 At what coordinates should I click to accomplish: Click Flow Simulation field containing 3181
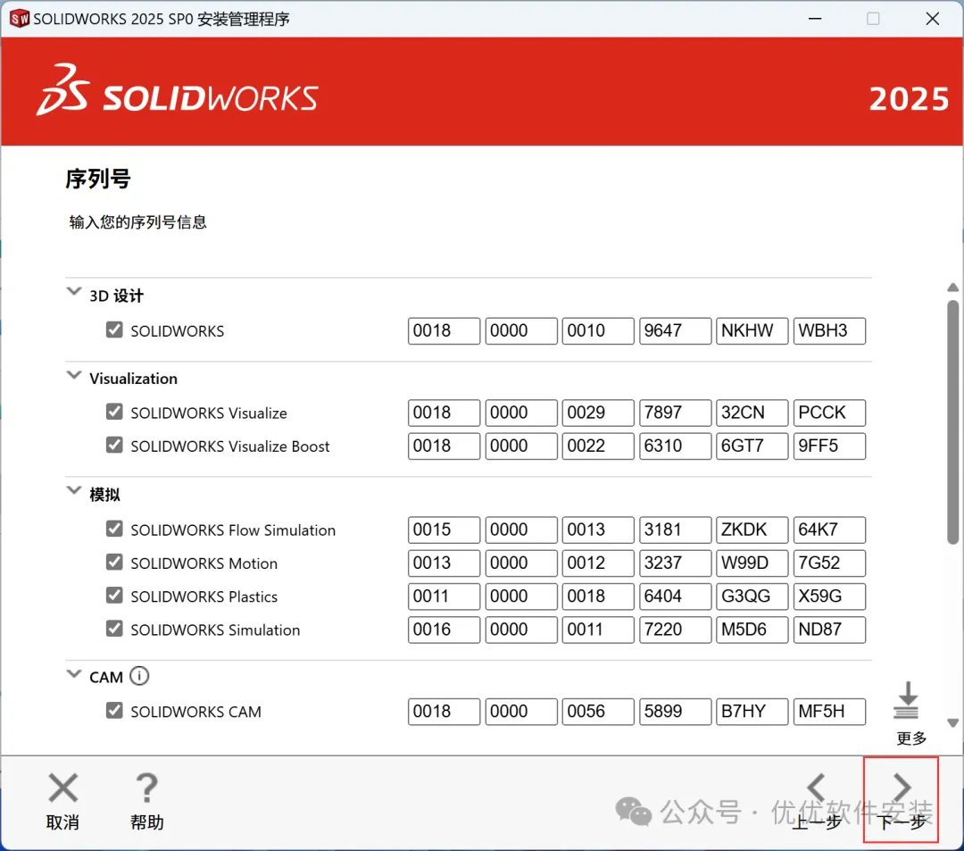pyautogui.click(x=675, y=530)
